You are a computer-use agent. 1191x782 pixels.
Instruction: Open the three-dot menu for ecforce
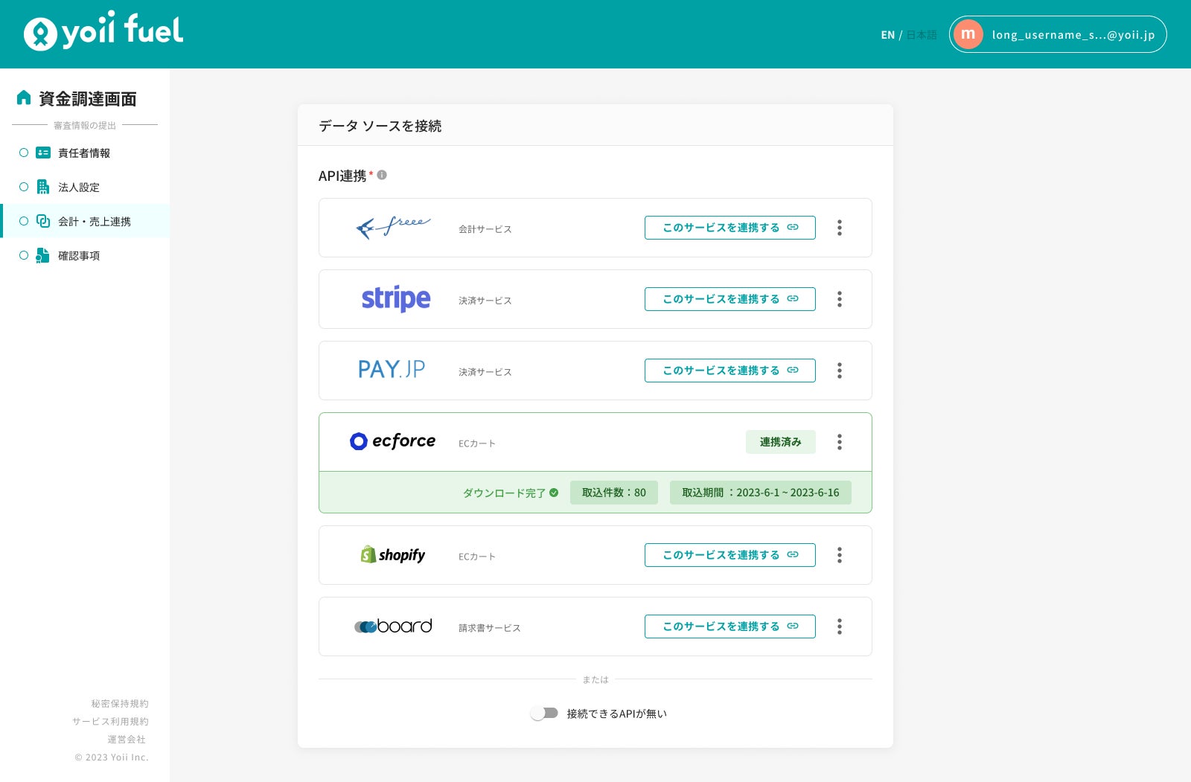click(x=840, y=442)
